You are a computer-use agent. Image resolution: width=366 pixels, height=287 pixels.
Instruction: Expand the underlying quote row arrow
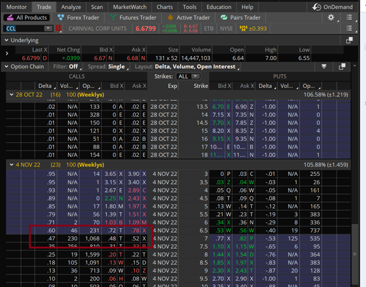tap(7, 54)
